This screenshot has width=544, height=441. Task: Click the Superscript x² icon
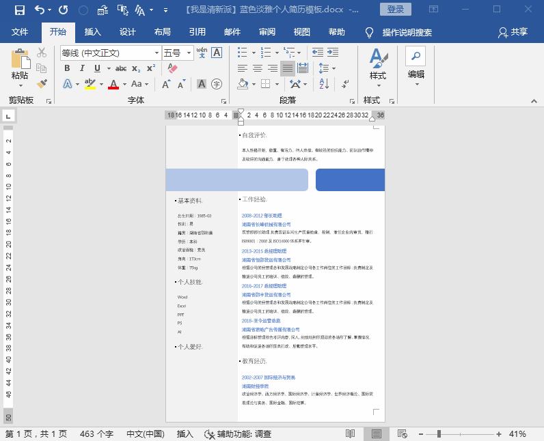tap(151, 68)
